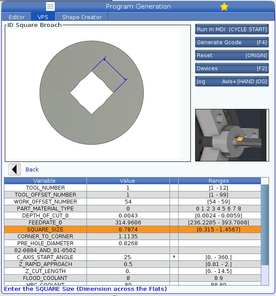Select the PART_MATERIAL_TYPE variable
This screenshot has height=296, width=276.
[45, 209]
